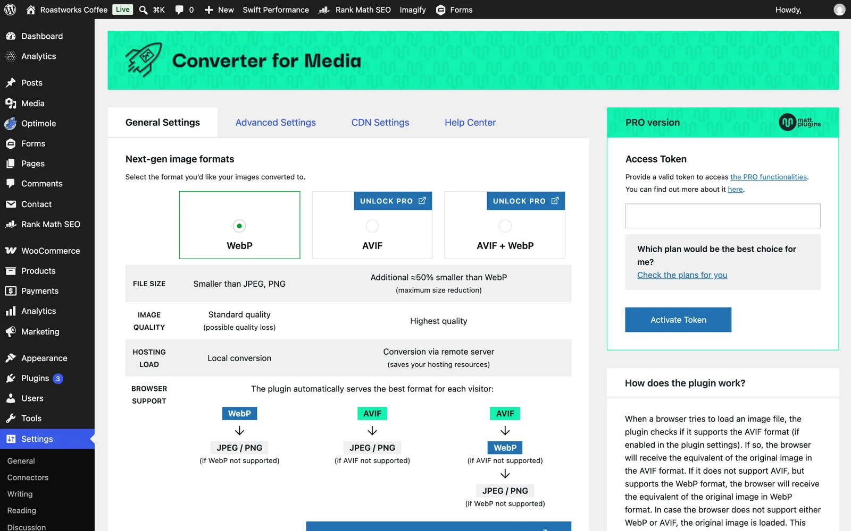Click the matt plugins logo
Screen dimensions: 851x531
click(x=799, y=122)
